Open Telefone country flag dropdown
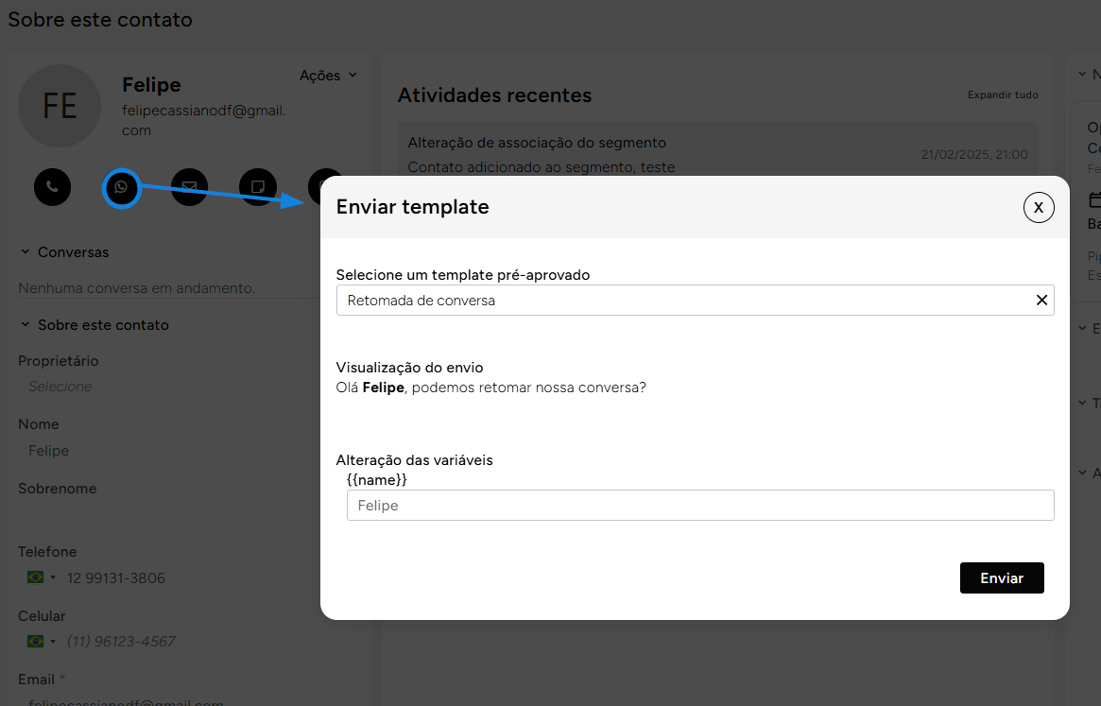The height and width of the screenshot is (706, 1101). [42, 577]
